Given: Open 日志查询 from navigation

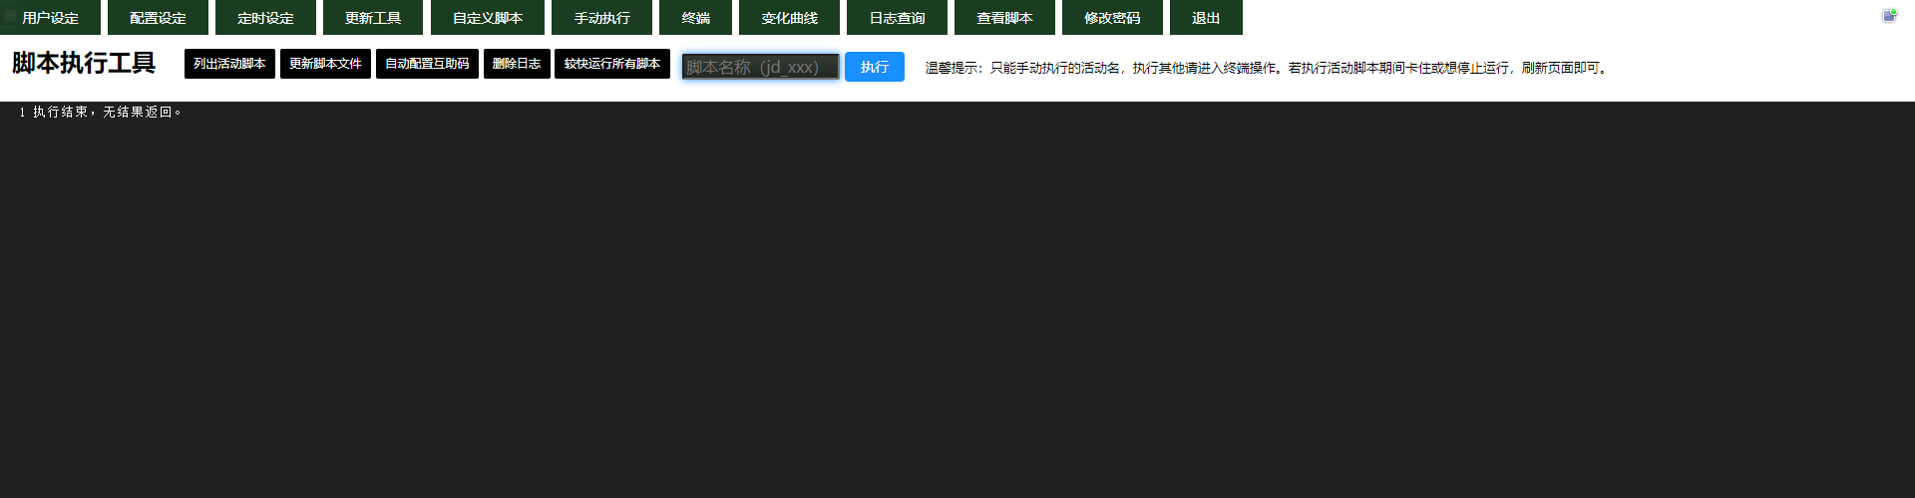Looking at the screenshot, I should tap(897, 17).
